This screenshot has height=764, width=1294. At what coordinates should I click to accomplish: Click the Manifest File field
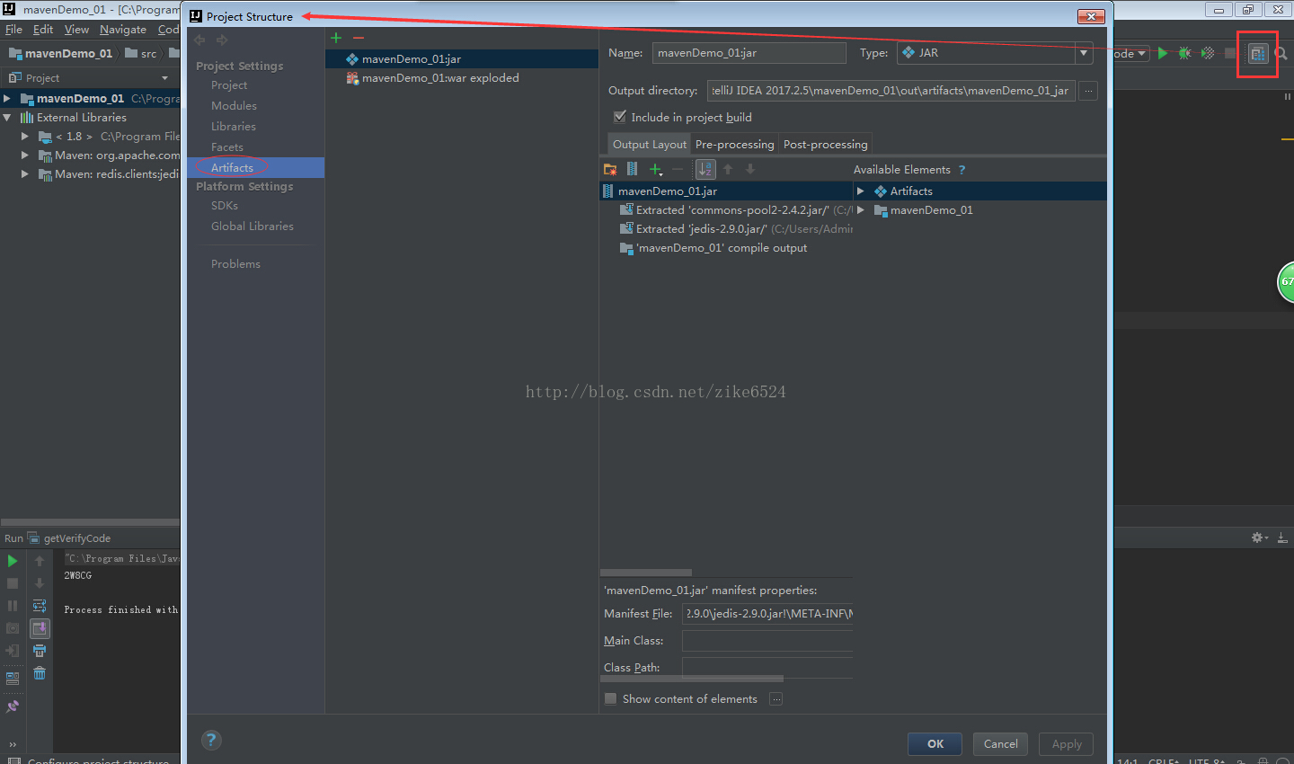767,614
